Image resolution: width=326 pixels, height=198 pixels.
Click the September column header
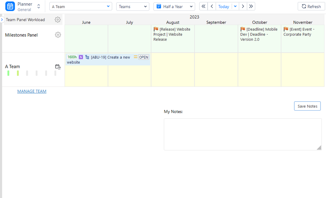216,23
